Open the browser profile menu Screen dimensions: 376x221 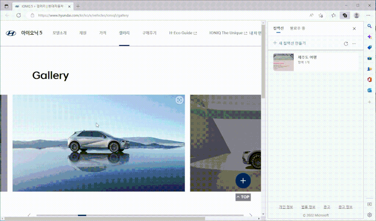tap(357, 15)
